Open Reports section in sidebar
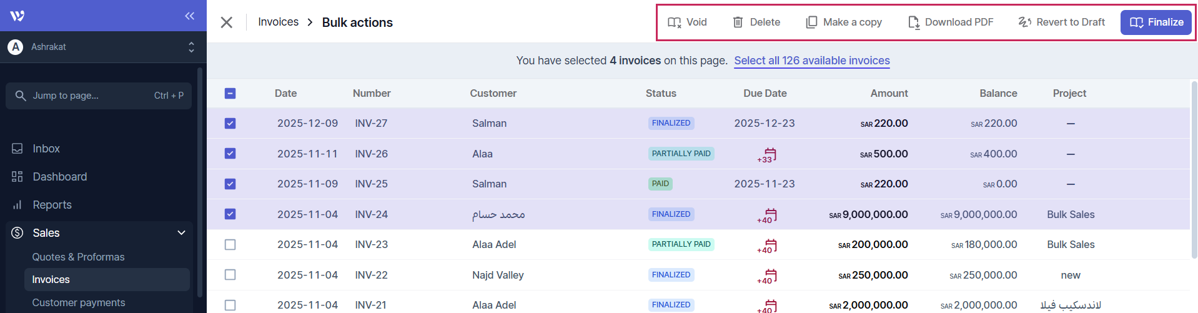 (x=52, y=205)
